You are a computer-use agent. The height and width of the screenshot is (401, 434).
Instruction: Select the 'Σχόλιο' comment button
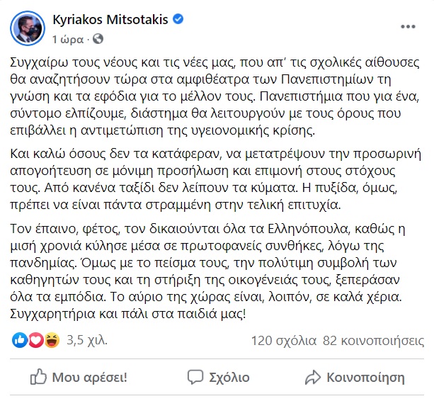[x=218, y=377]
